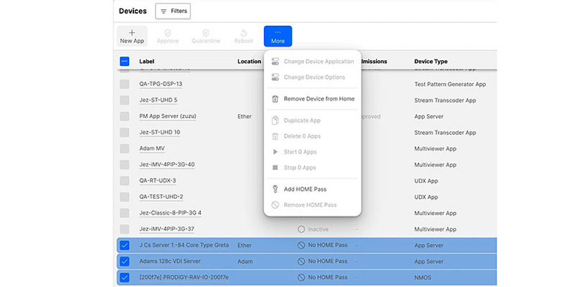
Task: Open the Filters dropdown
Action: 173,11
